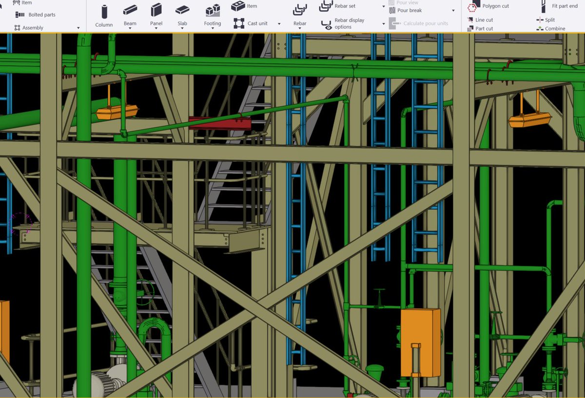Open Rebar display options

click(343, 24)
